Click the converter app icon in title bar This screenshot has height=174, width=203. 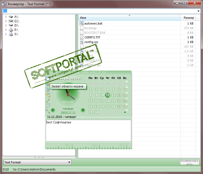4,4
